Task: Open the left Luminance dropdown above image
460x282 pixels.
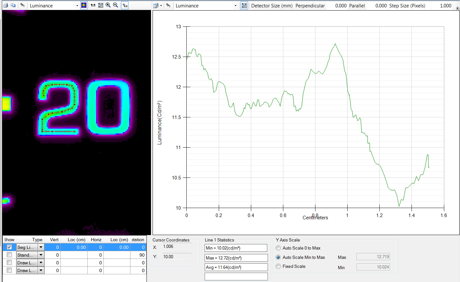Action: coord(77,6)
